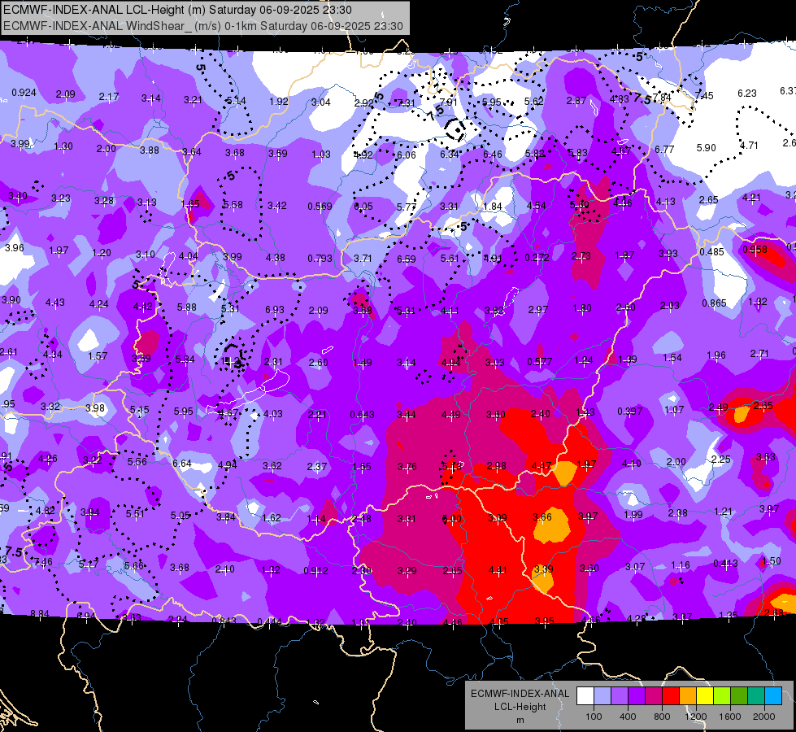The image size is (796, 732).
Task: Click the 6.64 wind shear value
Action: pos(182,464)
